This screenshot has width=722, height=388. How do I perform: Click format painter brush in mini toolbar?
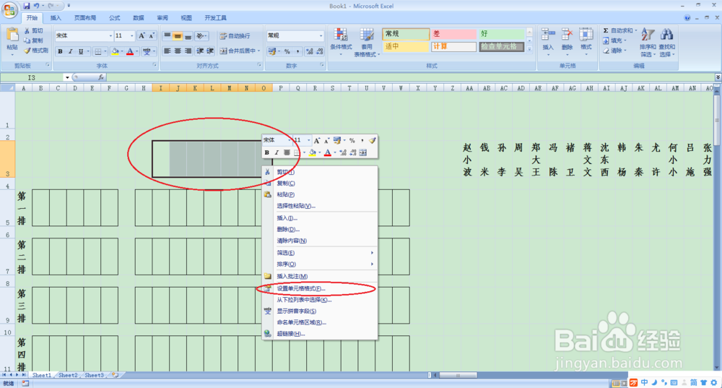pos(372,140)
